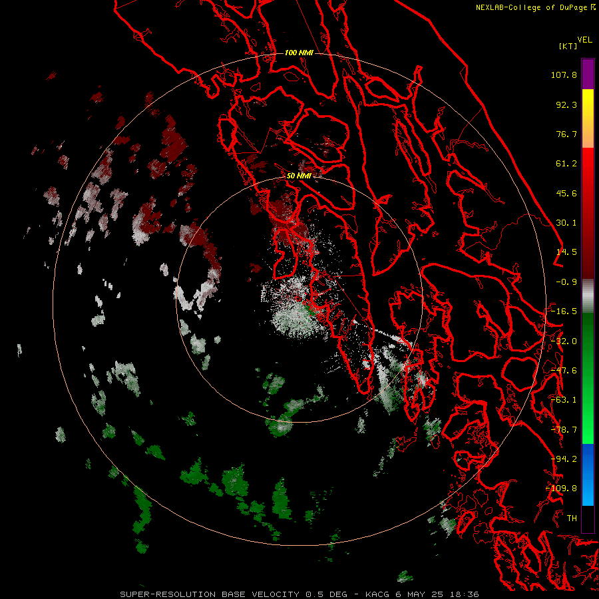
Task: Click the VEL legend title
Action: [x=584, y=40]
